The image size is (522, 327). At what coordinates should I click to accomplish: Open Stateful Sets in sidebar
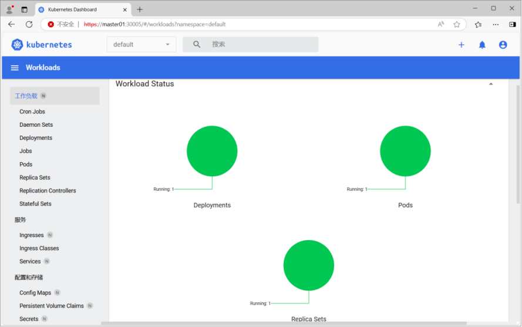[35, 204]
